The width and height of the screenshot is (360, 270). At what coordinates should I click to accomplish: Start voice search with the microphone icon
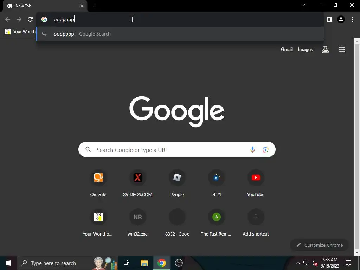click(252, 150)
